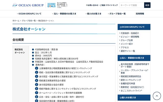Focus the キーワードで検索 search field
This screenshot has width=163, height=102.
point(132,5)
